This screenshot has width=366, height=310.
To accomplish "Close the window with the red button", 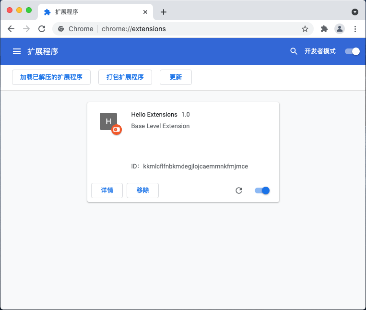I will click(x=10, y=10).
